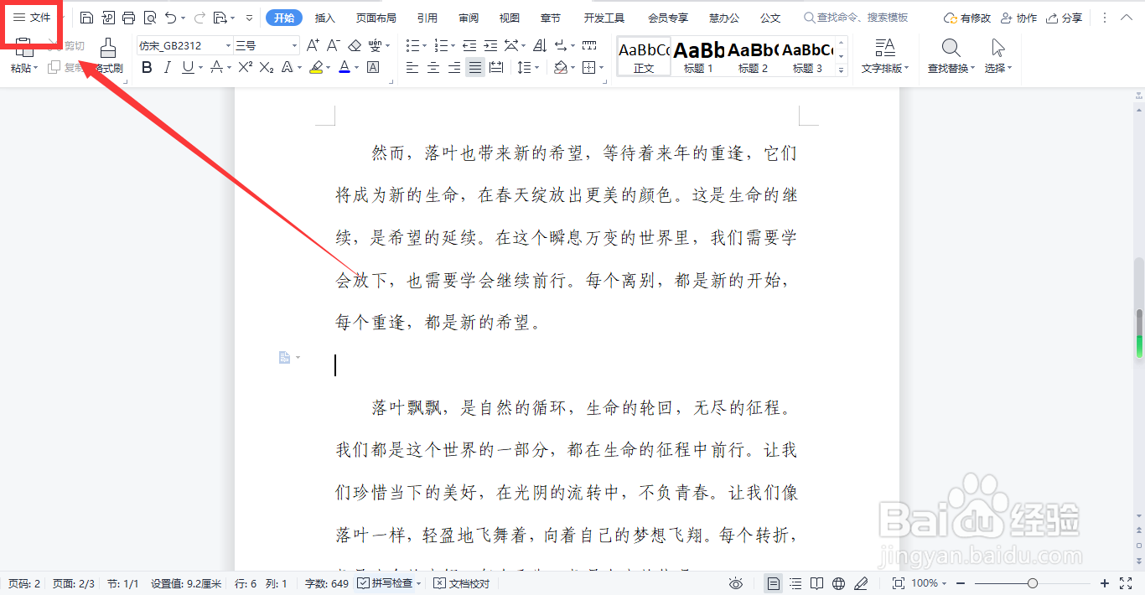Apply the 标题 2 style
Image resolution: width=1145 pixels, height=595 pixels.
coord(753,56)
